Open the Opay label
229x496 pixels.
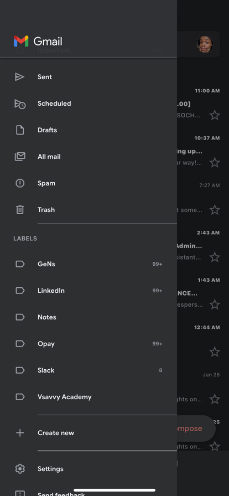tap(89, 344)
